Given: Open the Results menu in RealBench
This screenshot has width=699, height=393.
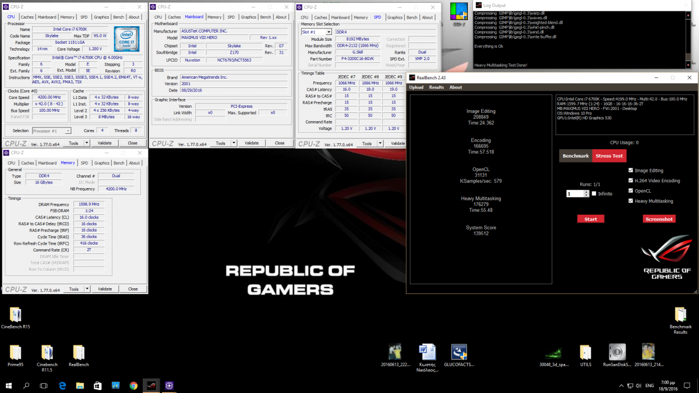Looking at the screenshot, I should tap(436, 87).
